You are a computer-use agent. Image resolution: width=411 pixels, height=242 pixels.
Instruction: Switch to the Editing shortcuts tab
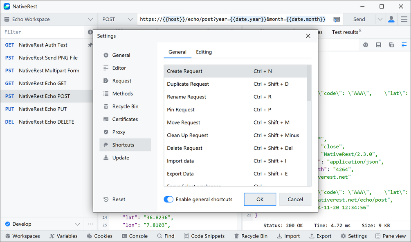(x=204, y=52)
